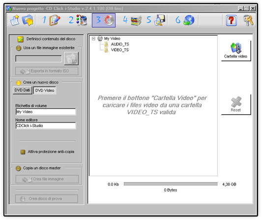262x220 pixels.
Task: Click Esporta in formato ISO button
Action: [47, 71]
